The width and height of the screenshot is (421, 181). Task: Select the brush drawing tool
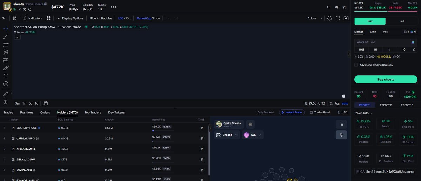tap(6, 68)
